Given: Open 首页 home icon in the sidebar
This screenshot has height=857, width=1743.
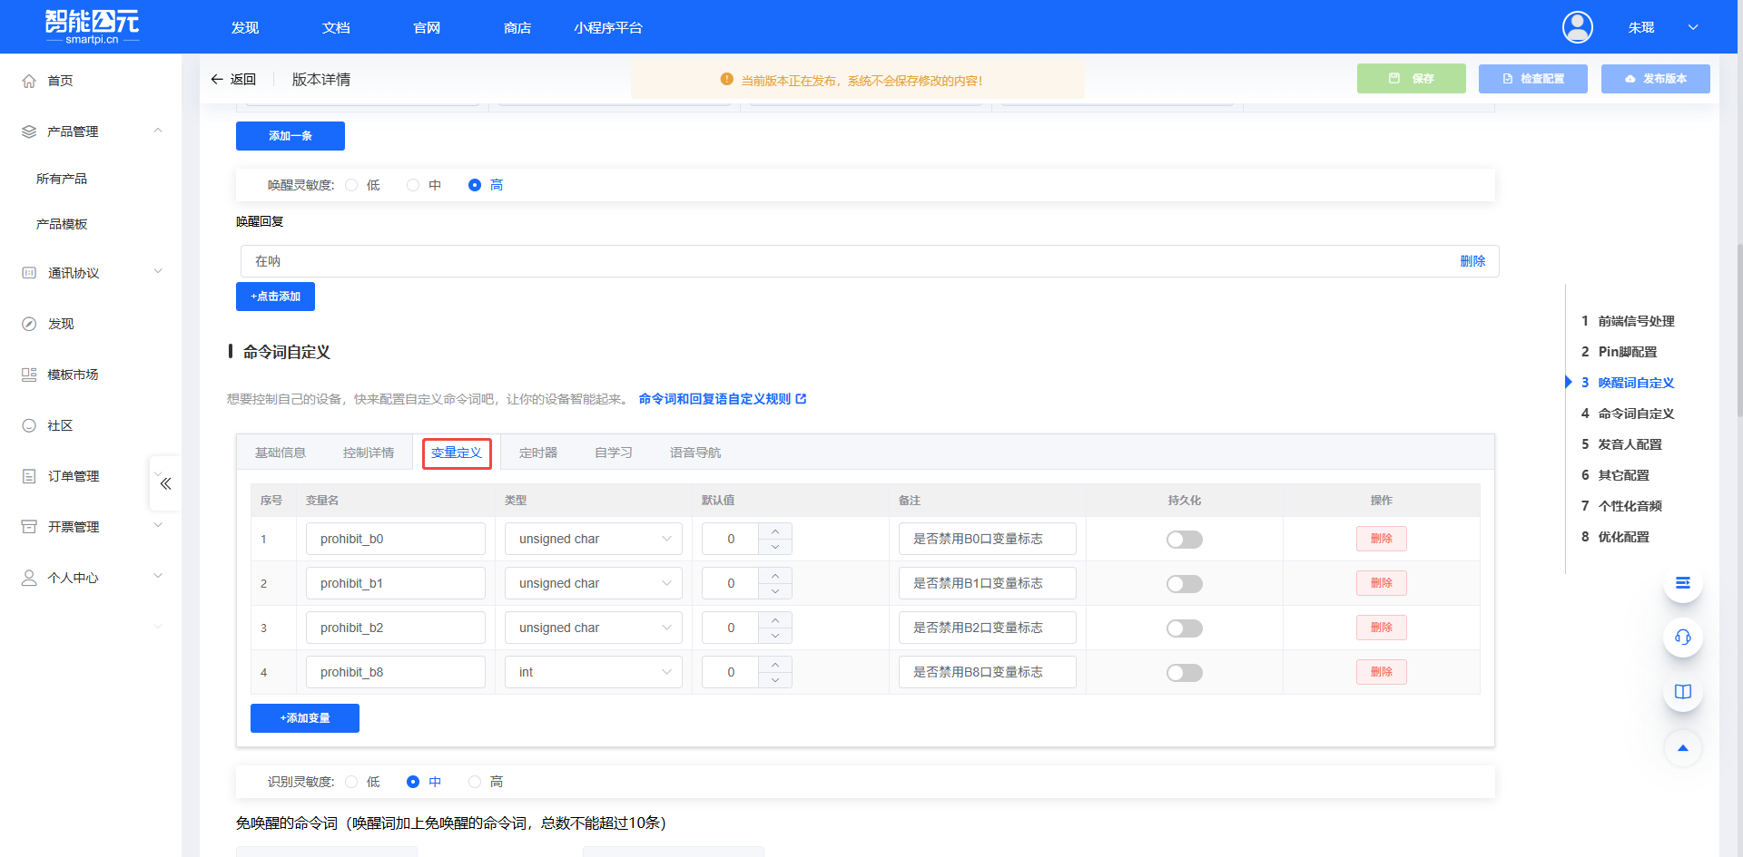Looking at the screenshot, I should [x=29, y=80].
